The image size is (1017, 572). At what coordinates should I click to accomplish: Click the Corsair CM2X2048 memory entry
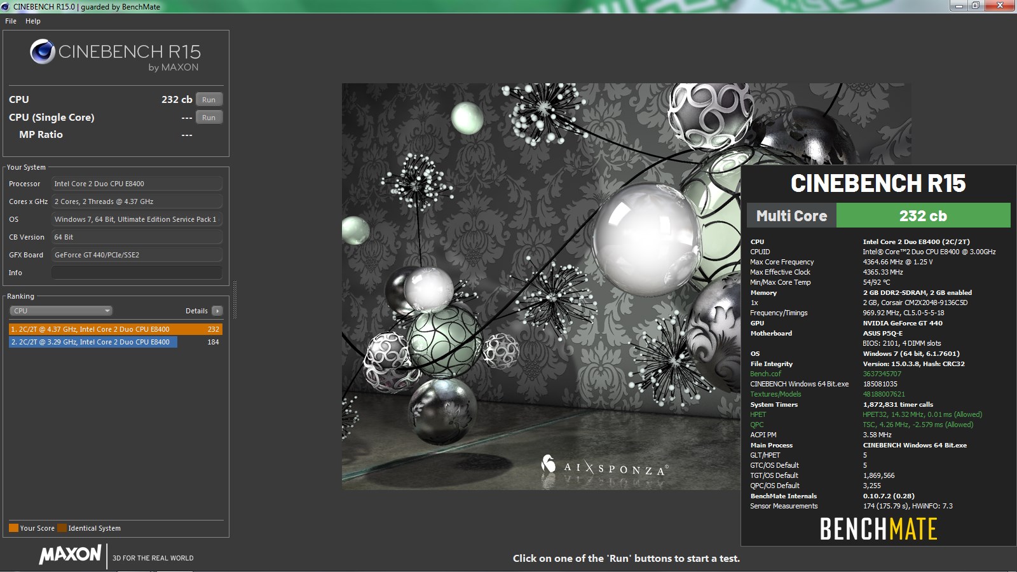coord(915,303)
